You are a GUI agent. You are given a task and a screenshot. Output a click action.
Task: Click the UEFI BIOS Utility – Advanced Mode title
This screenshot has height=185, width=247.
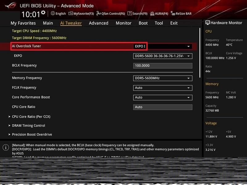point(57,6)
